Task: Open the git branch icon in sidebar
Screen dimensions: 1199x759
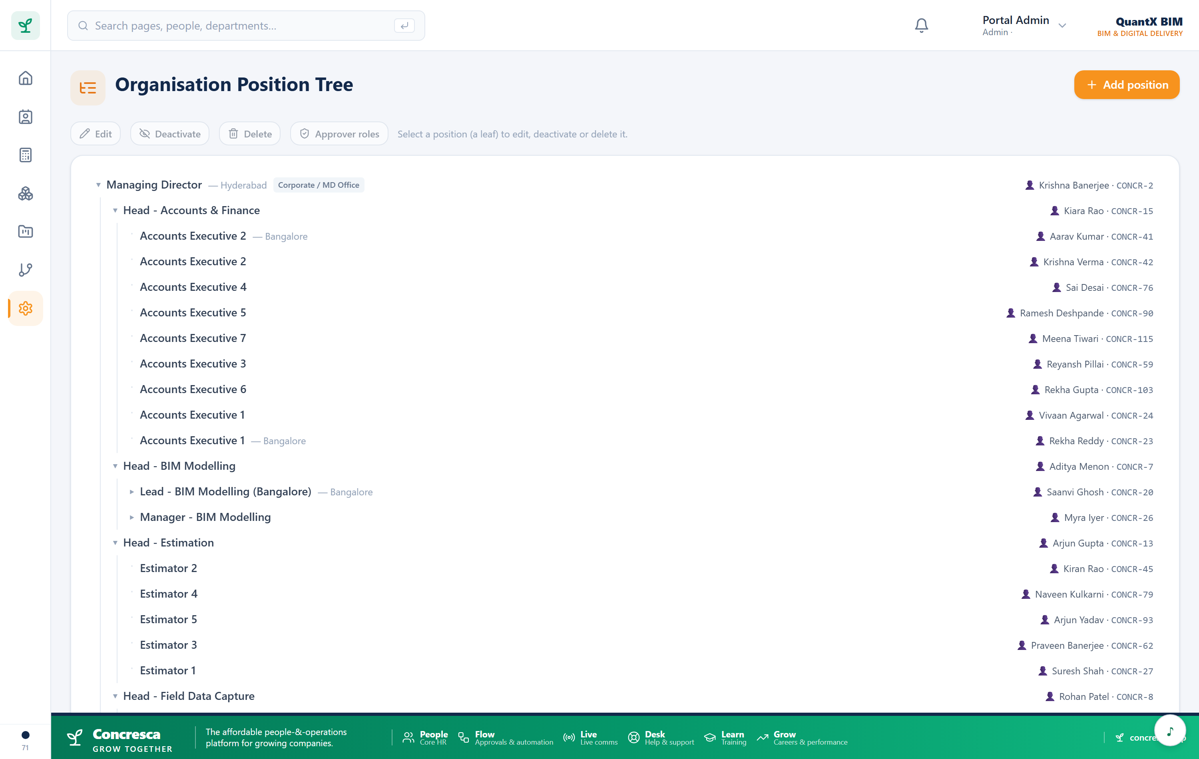Action: point(26,270)
